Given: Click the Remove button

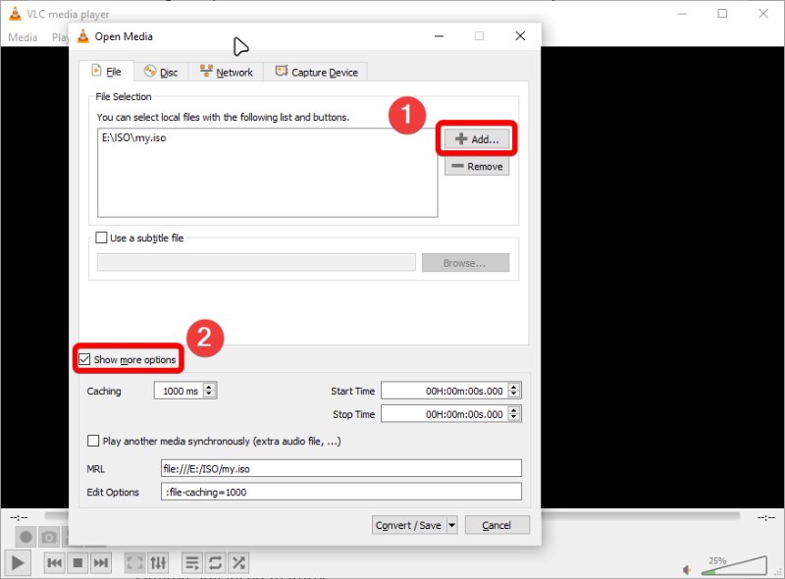Looking at the screenshot, I should click(477, 166).
